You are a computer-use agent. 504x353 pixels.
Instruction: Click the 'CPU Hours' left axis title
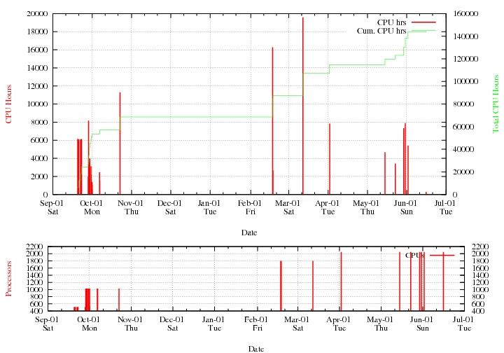coord(8,104)
